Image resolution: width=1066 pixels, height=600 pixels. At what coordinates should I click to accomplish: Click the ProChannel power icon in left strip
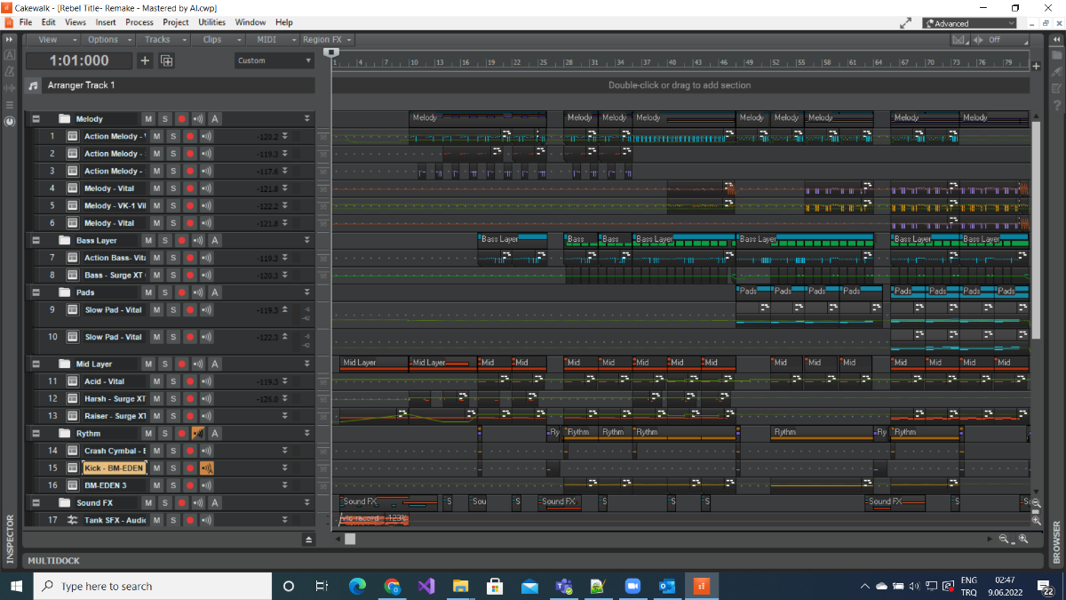pyautogui.click(x=10, y=120)
